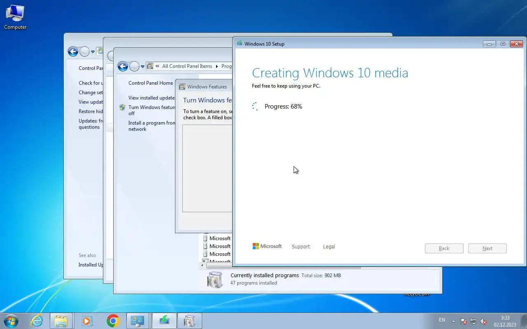The height and width of the screenshot is (329, 527).
Task: Open Support link in Windows 10 Setup
Action: [x=301, y=247]
